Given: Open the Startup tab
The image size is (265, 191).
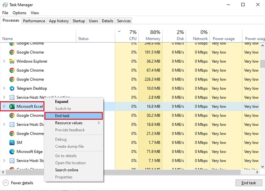Looking at the screenshot, I should tap(79, 21).
